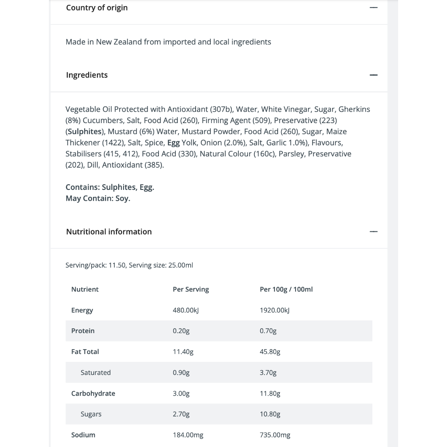Viewport: 447px width, 447px height.
Task: Select the Per Serving column header
Action: click(x=191, y=289)
